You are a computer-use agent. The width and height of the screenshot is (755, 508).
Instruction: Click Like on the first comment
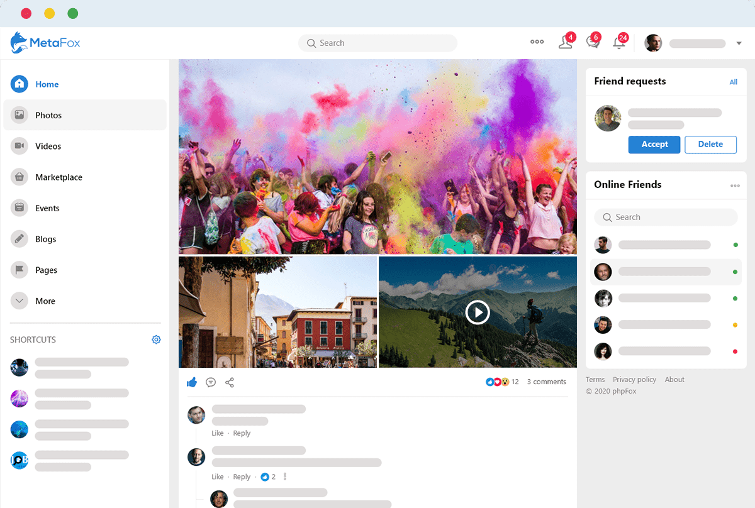click(x=218, y=433)
